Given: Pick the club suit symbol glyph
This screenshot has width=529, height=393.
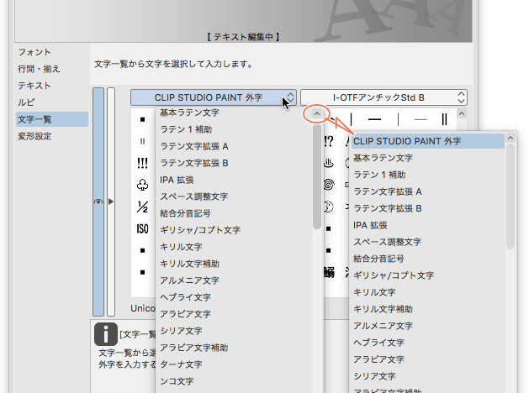Looking at the screenshot, I should (x=142, y=183).
